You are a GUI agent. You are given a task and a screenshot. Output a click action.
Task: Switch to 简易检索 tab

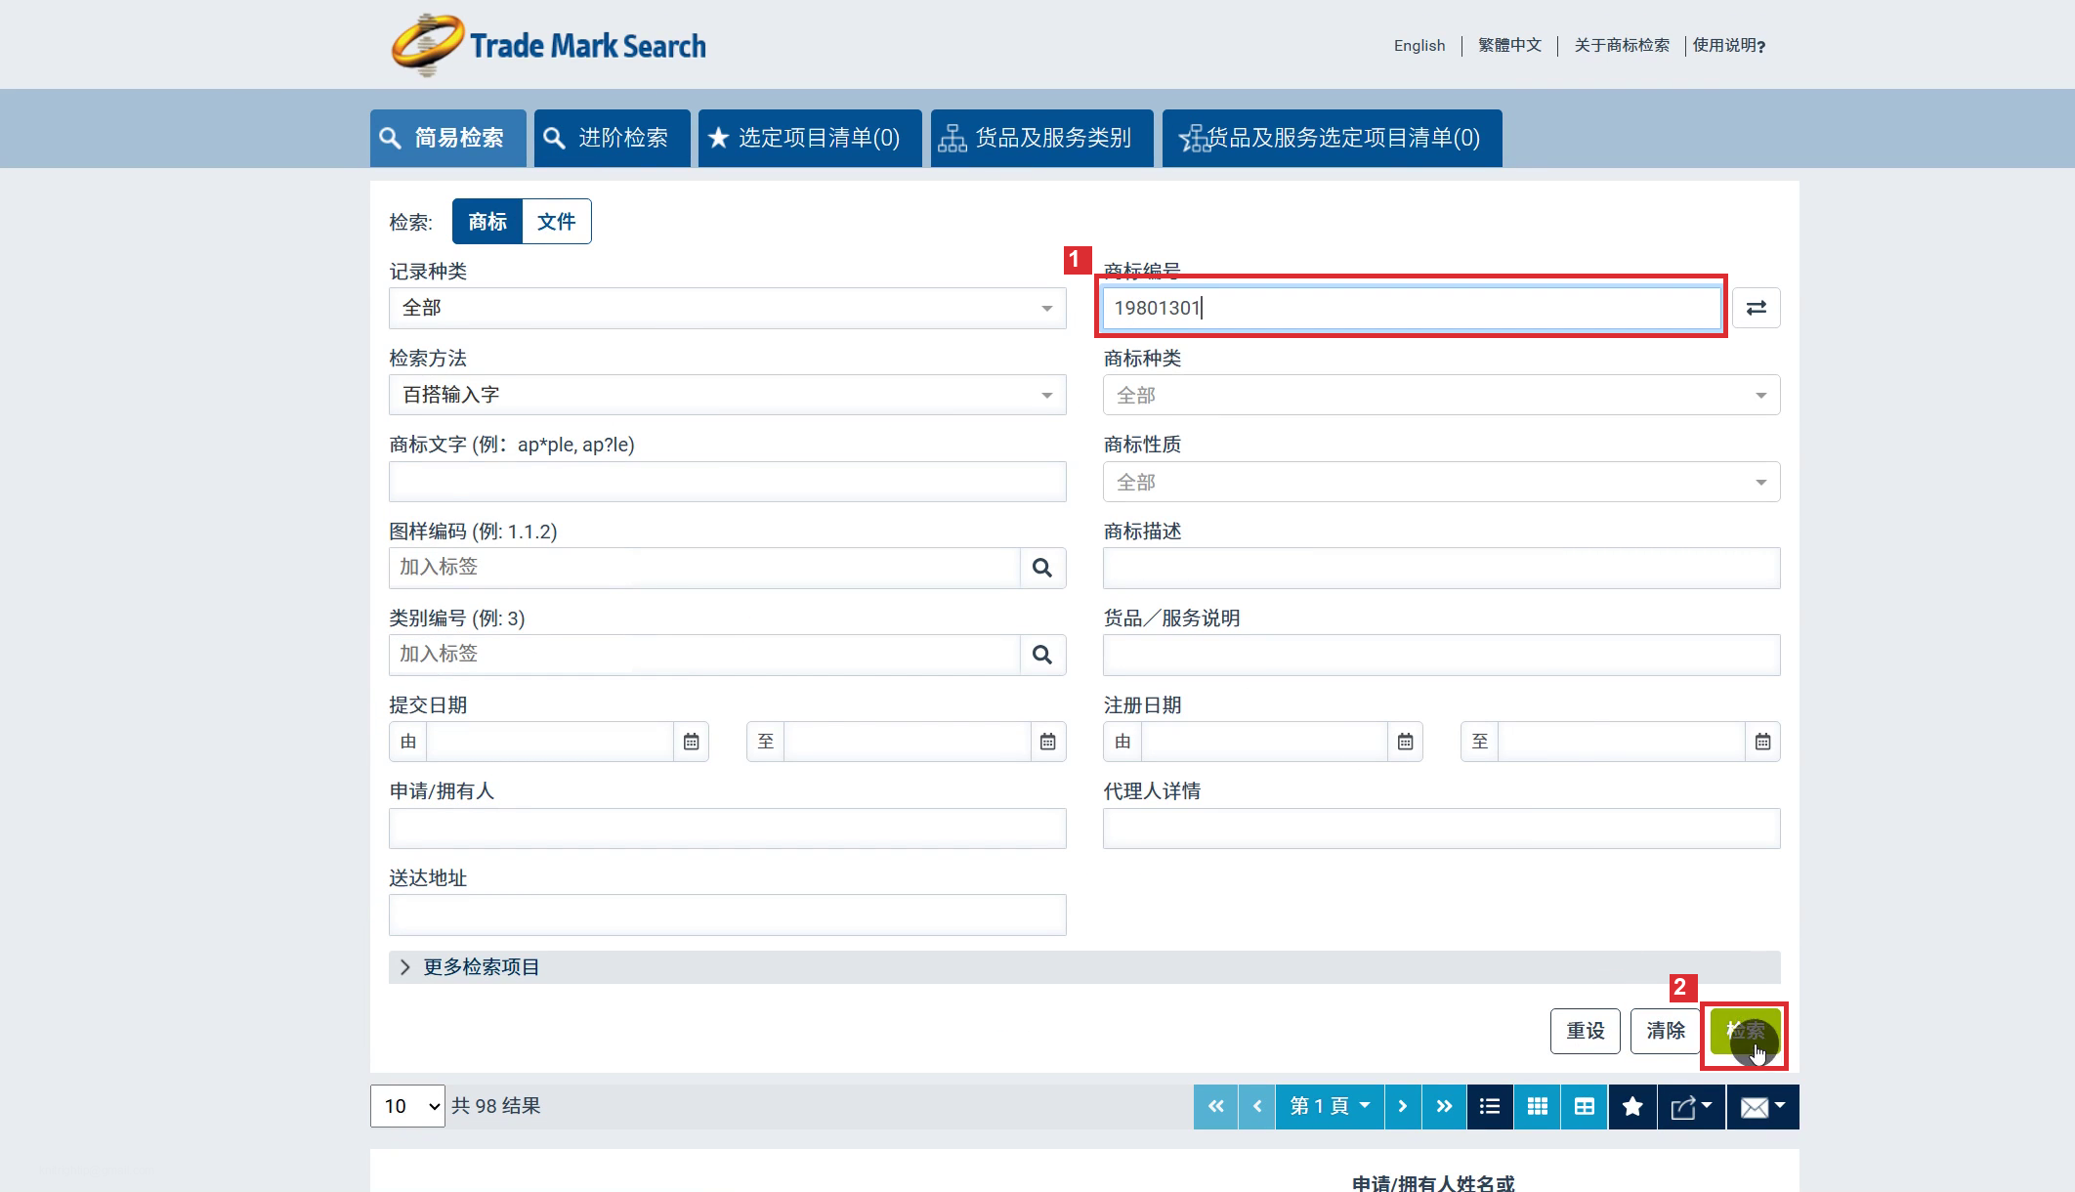tap(447, 138)
